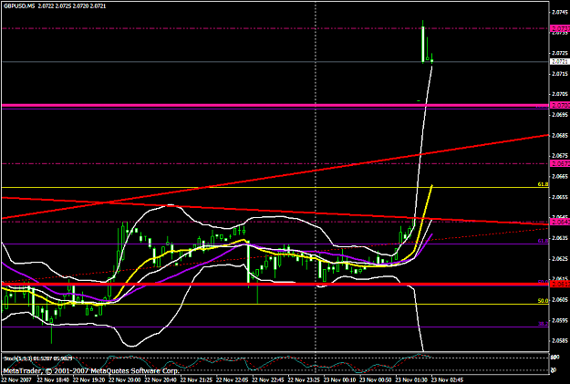Click the 22 Nov 20:40 time label
Image resolution: width=570 pixels, height=384 pixels.
(160, 379)
